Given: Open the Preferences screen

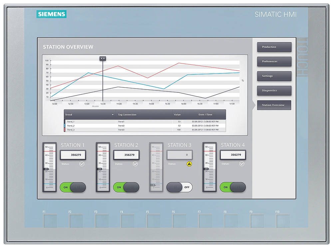Looking at the screenshot, I should click(x=274, y=62).
